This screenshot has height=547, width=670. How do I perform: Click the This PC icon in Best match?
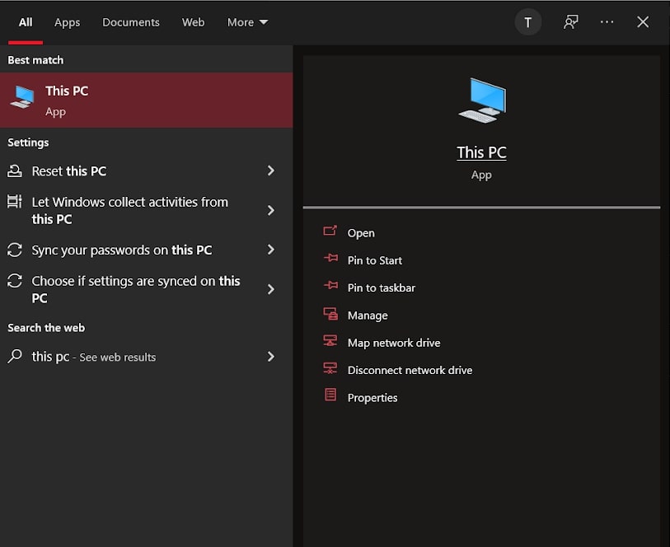(x=22, y=97)
